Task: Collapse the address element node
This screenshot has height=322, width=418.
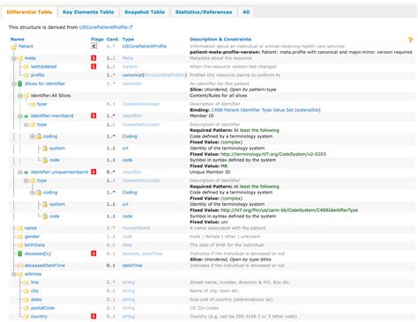Action: tap(13, 274)
